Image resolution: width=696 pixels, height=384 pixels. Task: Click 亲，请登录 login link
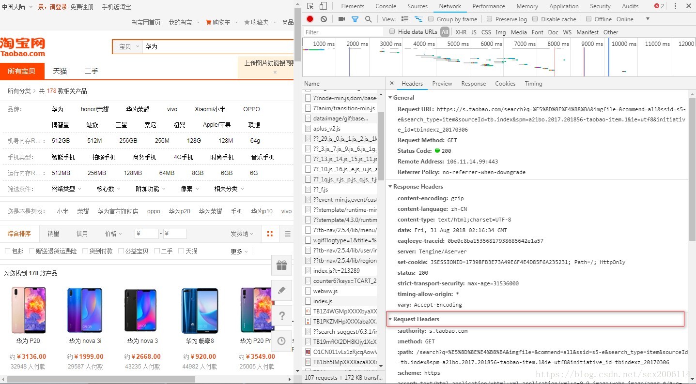52,7
